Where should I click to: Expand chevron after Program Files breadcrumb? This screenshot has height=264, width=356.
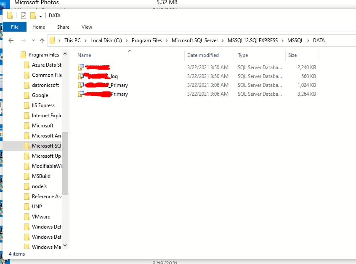pos(167,40)
